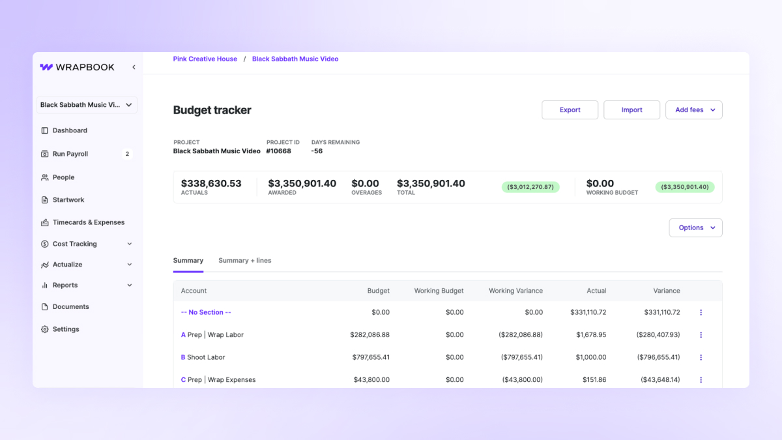Click the $338,630.53 actuals figure
This screenshot has height=440, width=782.
211,184
